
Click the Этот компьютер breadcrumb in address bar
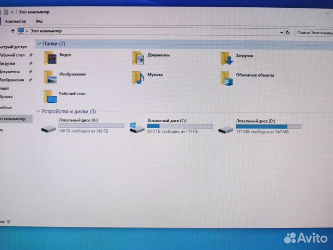point(46,31)
